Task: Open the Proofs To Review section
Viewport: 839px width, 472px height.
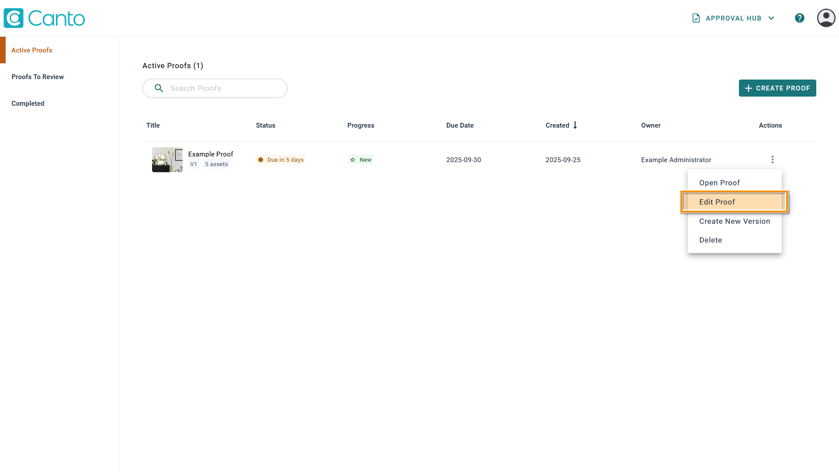Action: 38,76
